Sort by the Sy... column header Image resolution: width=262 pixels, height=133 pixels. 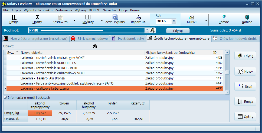(13, 53)
